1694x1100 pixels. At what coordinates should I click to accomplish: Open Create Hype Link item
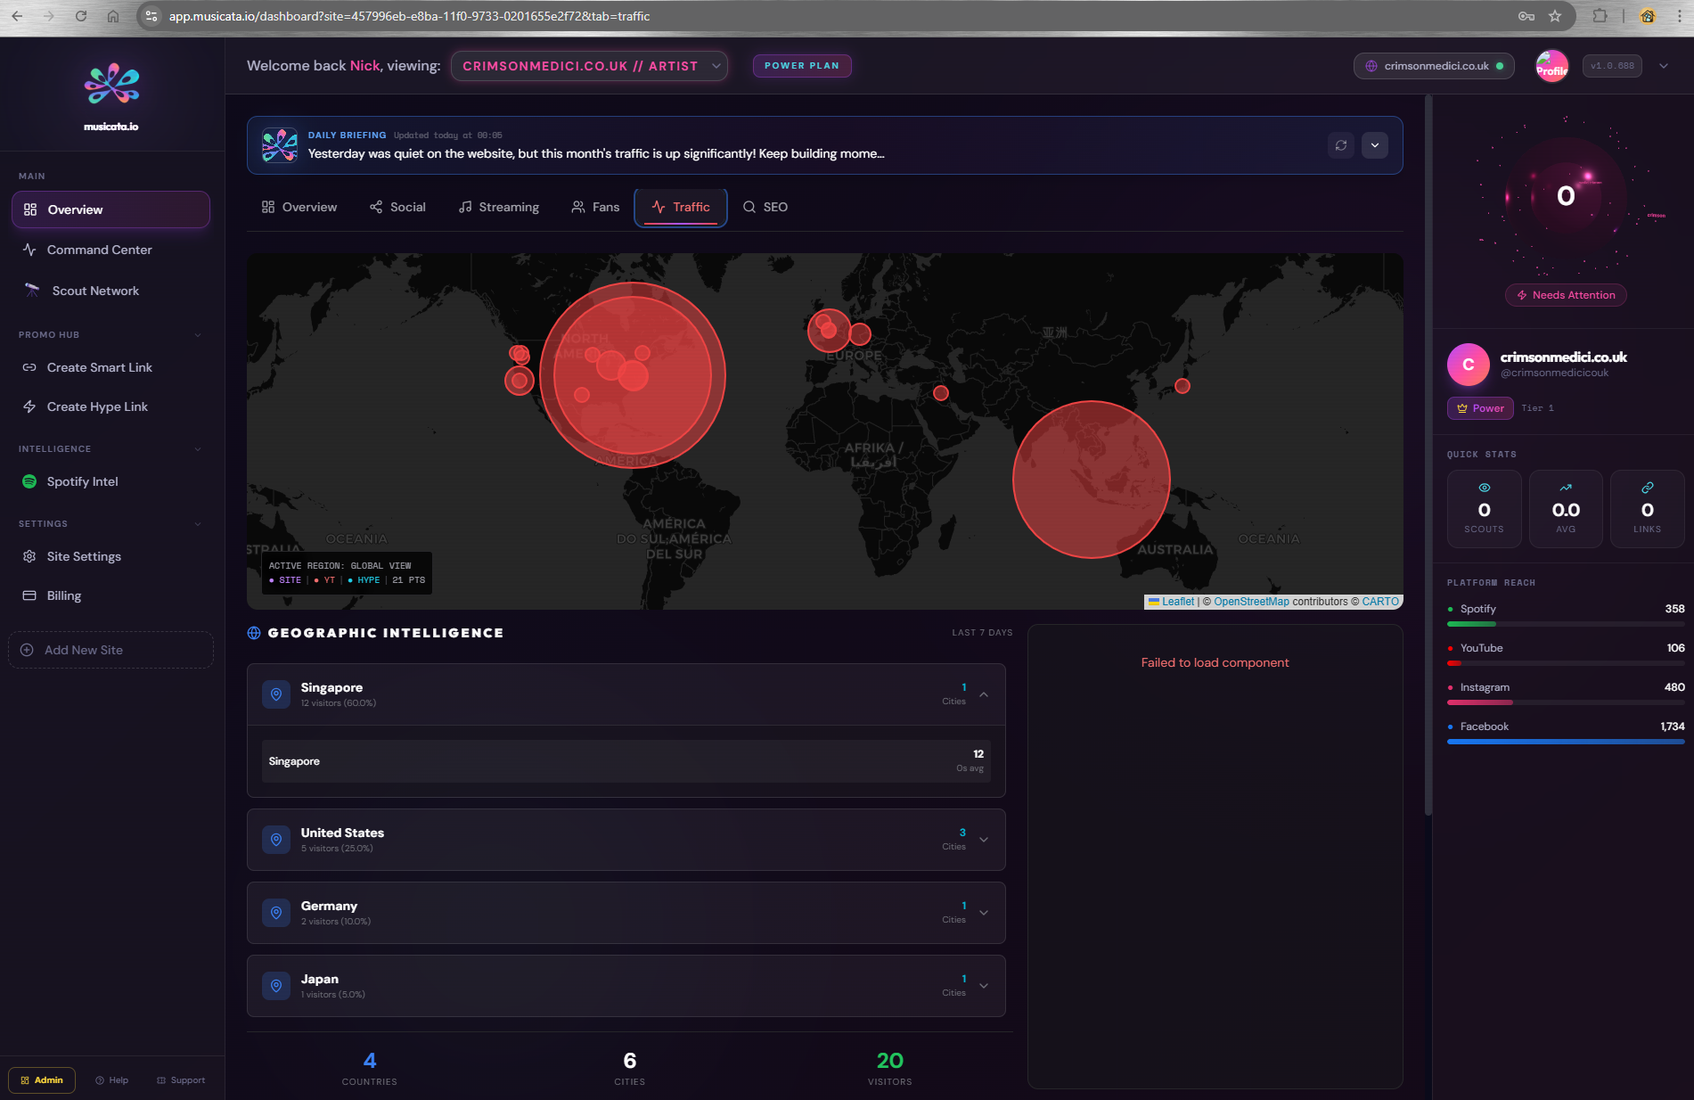pos(97,406)
